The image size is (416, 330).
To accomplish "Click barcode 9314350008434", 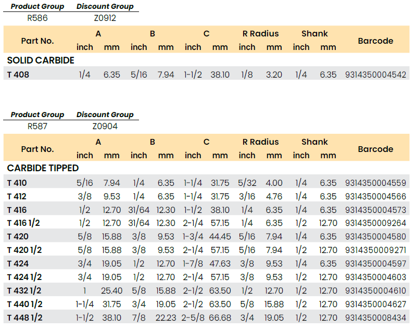I will (375, 318).
